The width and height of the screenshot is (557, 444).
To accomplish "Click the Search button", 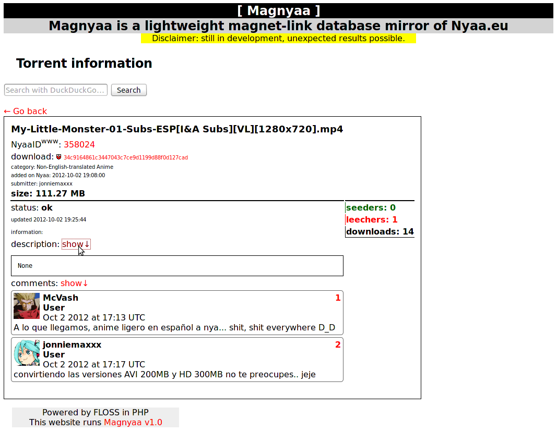I will click(x=129, y=90).
